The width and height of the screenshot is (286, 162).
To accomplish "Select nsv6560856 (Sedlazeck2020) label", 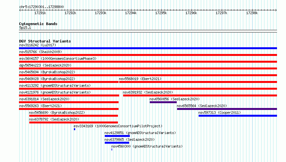I will [x=174, y=99].
